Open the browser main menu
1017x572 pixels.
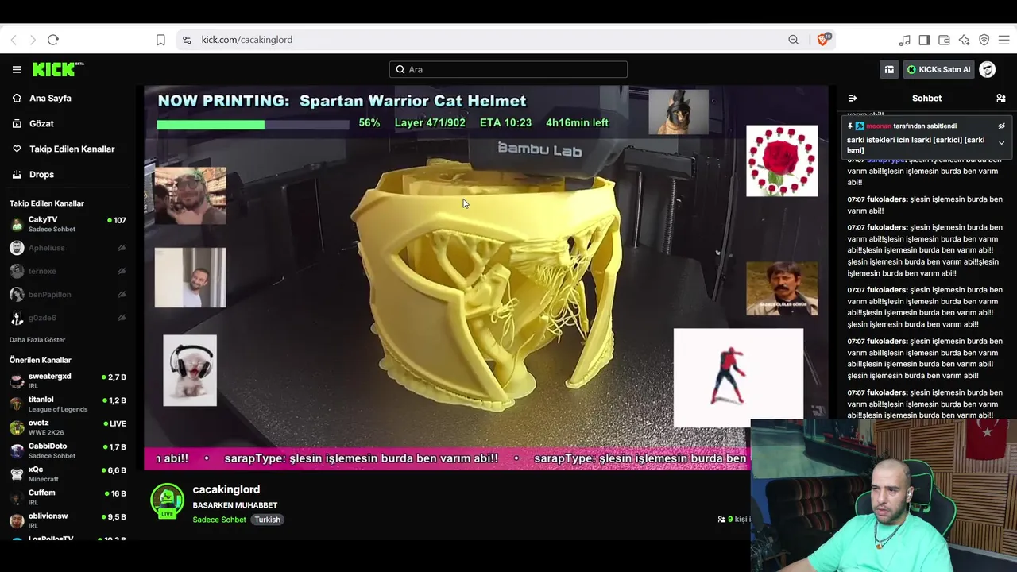(x=1004, y=40)
